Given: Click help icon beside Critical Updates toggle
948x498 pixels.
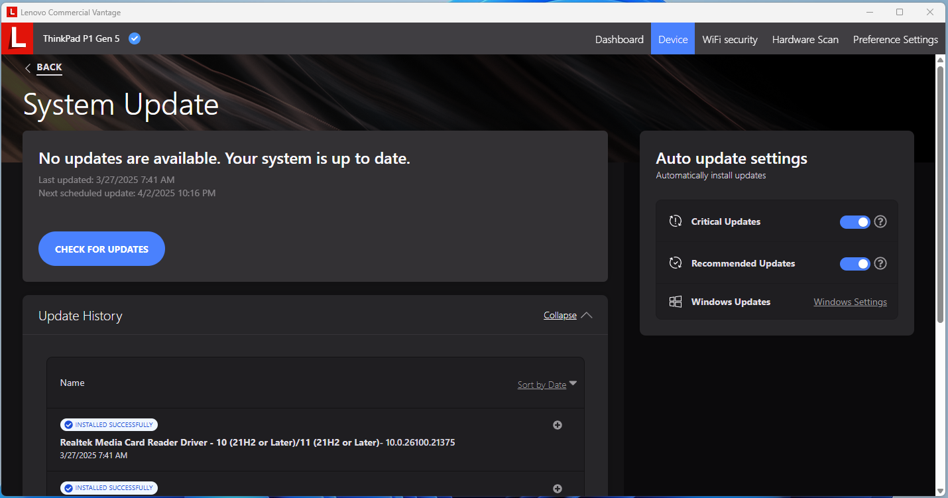Looking at the screenshot, I should (880, 222).
